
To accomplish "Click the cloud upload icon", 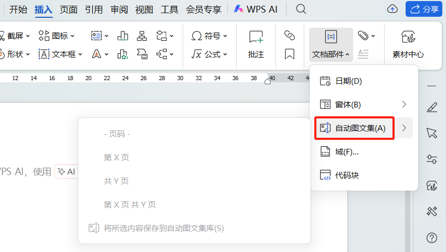I will click(392, 9).
